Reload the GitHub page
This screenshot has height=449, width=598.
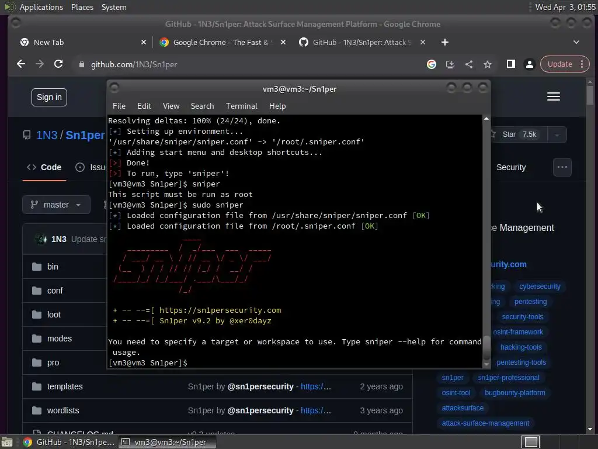pyautogui.click(x=58, y=64)
